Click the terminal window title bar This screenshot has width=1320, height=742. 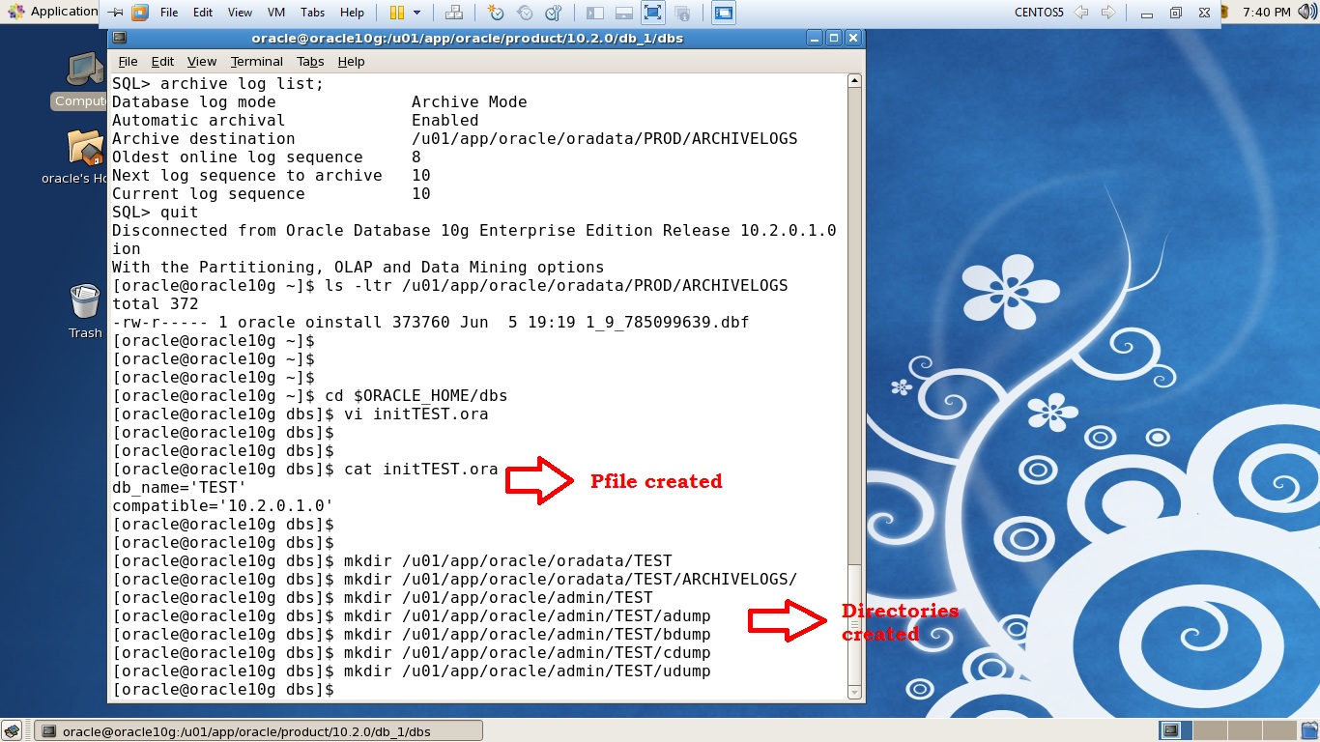point(469,38)
